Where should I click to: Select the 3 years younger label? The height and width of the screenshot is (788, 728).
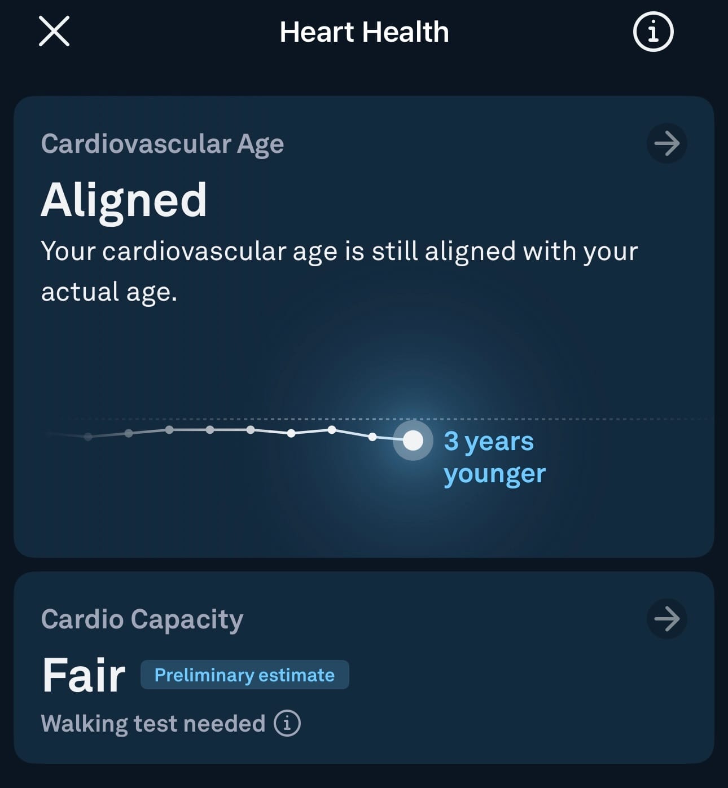(494, 457)
